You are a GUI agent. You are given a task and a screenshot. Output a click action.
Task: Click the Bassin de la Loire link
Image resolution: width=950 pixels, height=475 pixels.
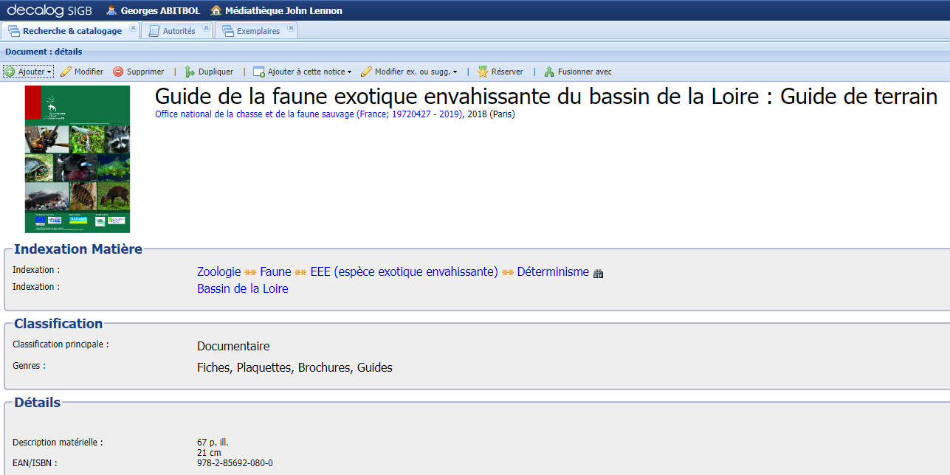pos(242,288)
